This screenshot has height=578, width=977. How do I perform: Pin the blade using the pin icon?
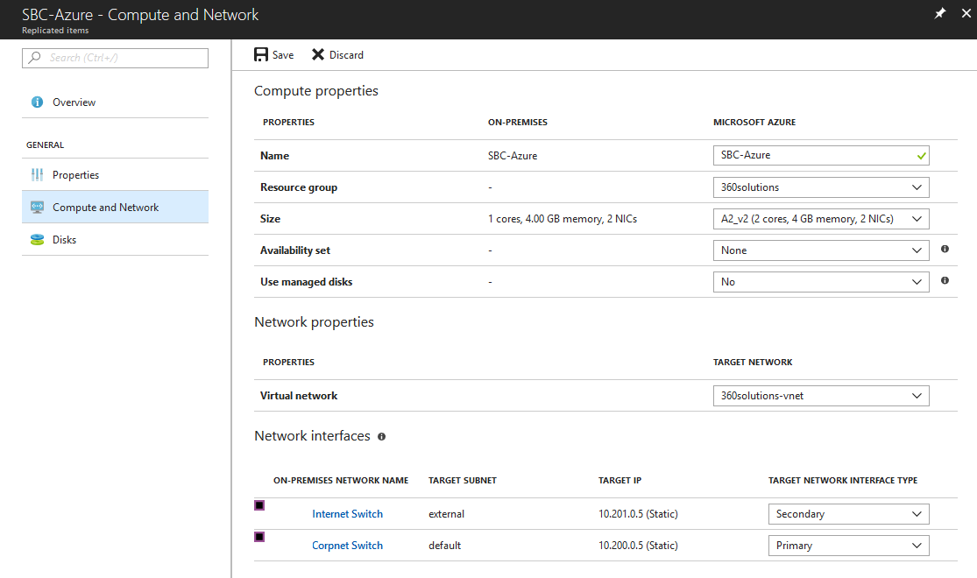tap(939, 13)
